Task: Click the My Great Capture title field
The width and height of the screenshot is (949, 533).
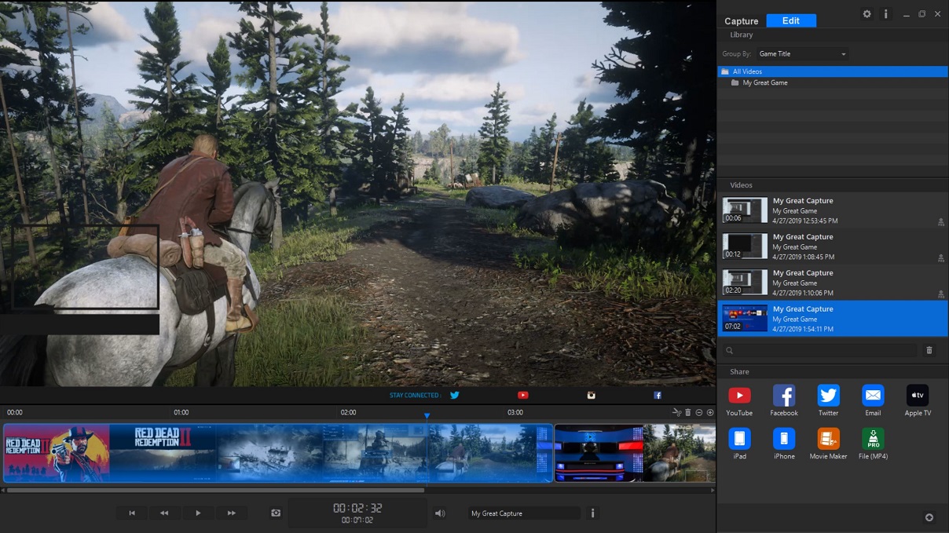Action: (525, 513)
